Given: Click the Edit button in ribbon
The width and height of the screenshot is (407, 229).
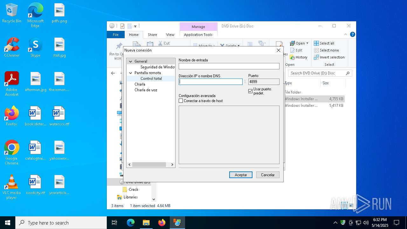Looking at the screenshot, I should click(x=296, y=50).
